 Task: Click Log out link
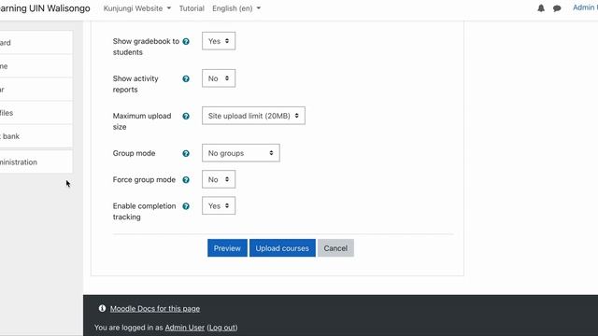(222, 328)
